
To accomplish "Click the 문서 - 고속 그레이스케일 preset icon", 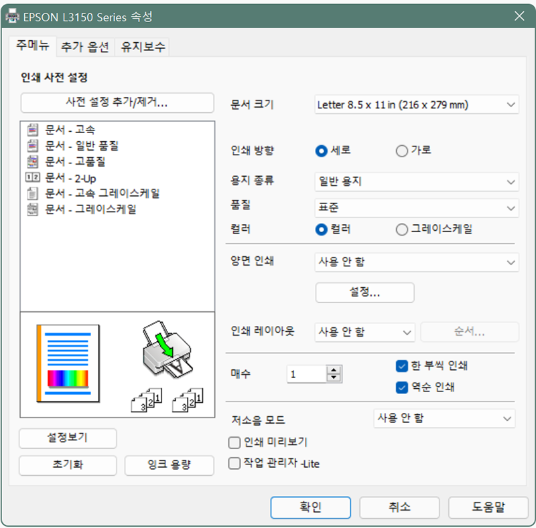I will pos(32,193).
